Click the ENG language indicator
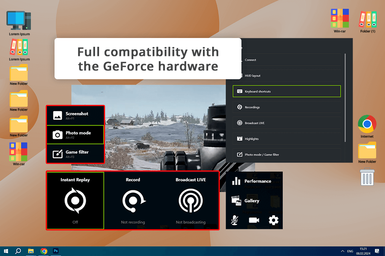This screenshot has width=385, height=256. (350, 251)
